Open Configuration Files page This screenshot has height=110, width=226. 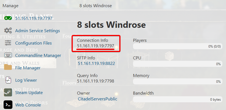(x=33, y=43)
